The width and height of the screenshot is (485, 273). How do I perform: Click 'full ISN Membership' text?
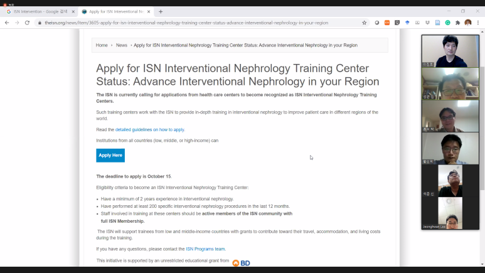tap(122, 221)
